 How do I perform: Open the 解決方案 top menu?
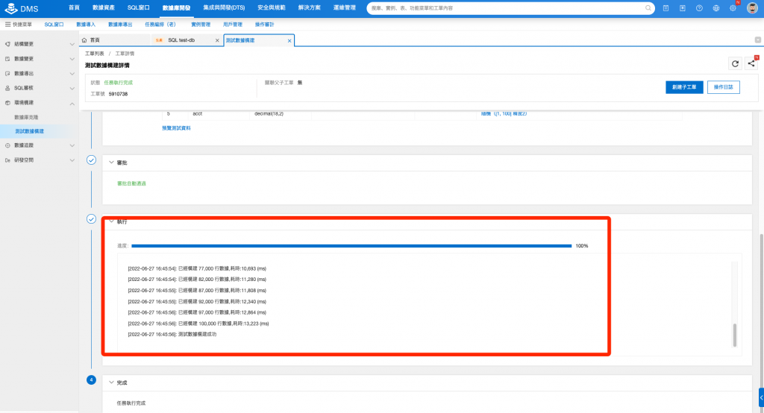click(x=310, y=7)
